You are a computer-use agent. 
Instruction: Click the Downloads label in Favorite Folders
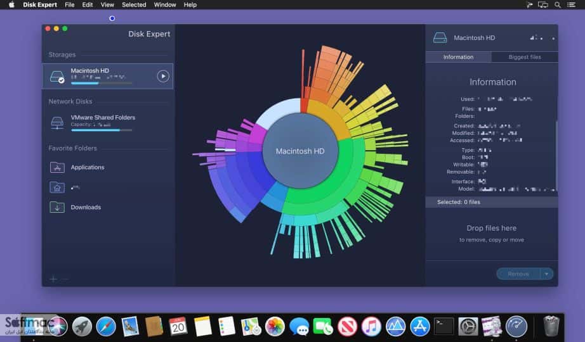point(86,207)
